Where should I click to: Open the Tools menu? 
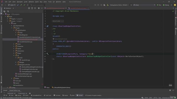click(50, 2)
